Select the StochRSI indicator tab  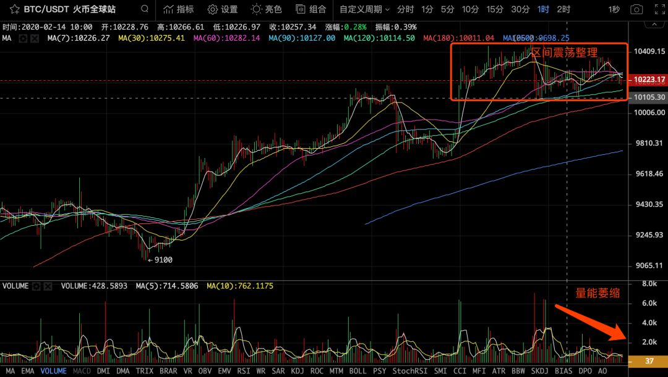(410, 371)
